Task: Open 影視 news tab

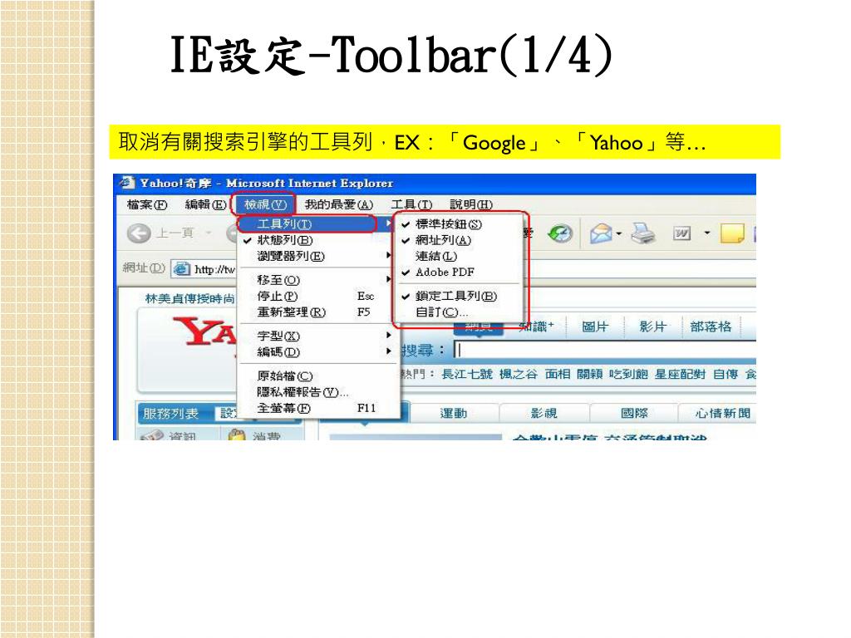Action: click(544, 414)
